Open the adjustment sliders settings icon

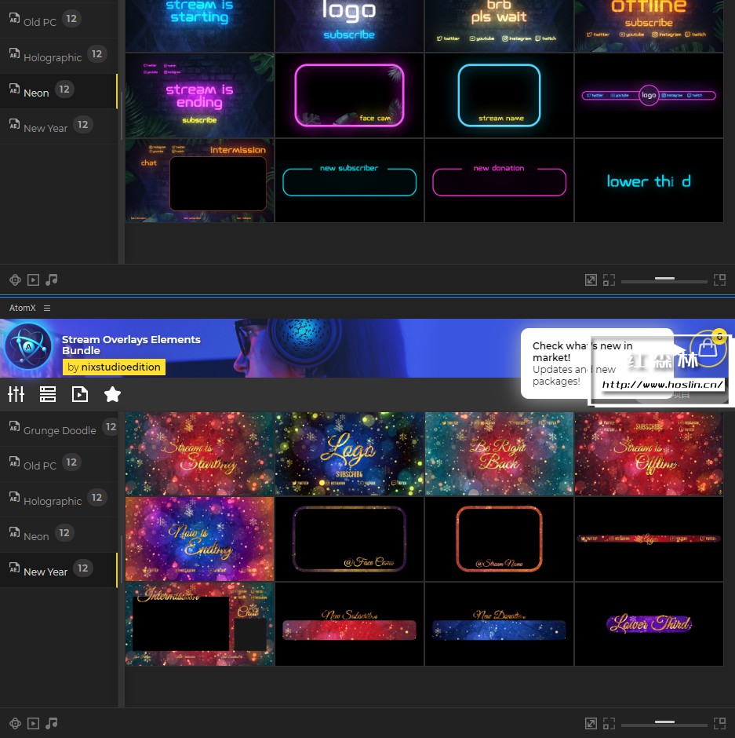(x=16, y=394)
